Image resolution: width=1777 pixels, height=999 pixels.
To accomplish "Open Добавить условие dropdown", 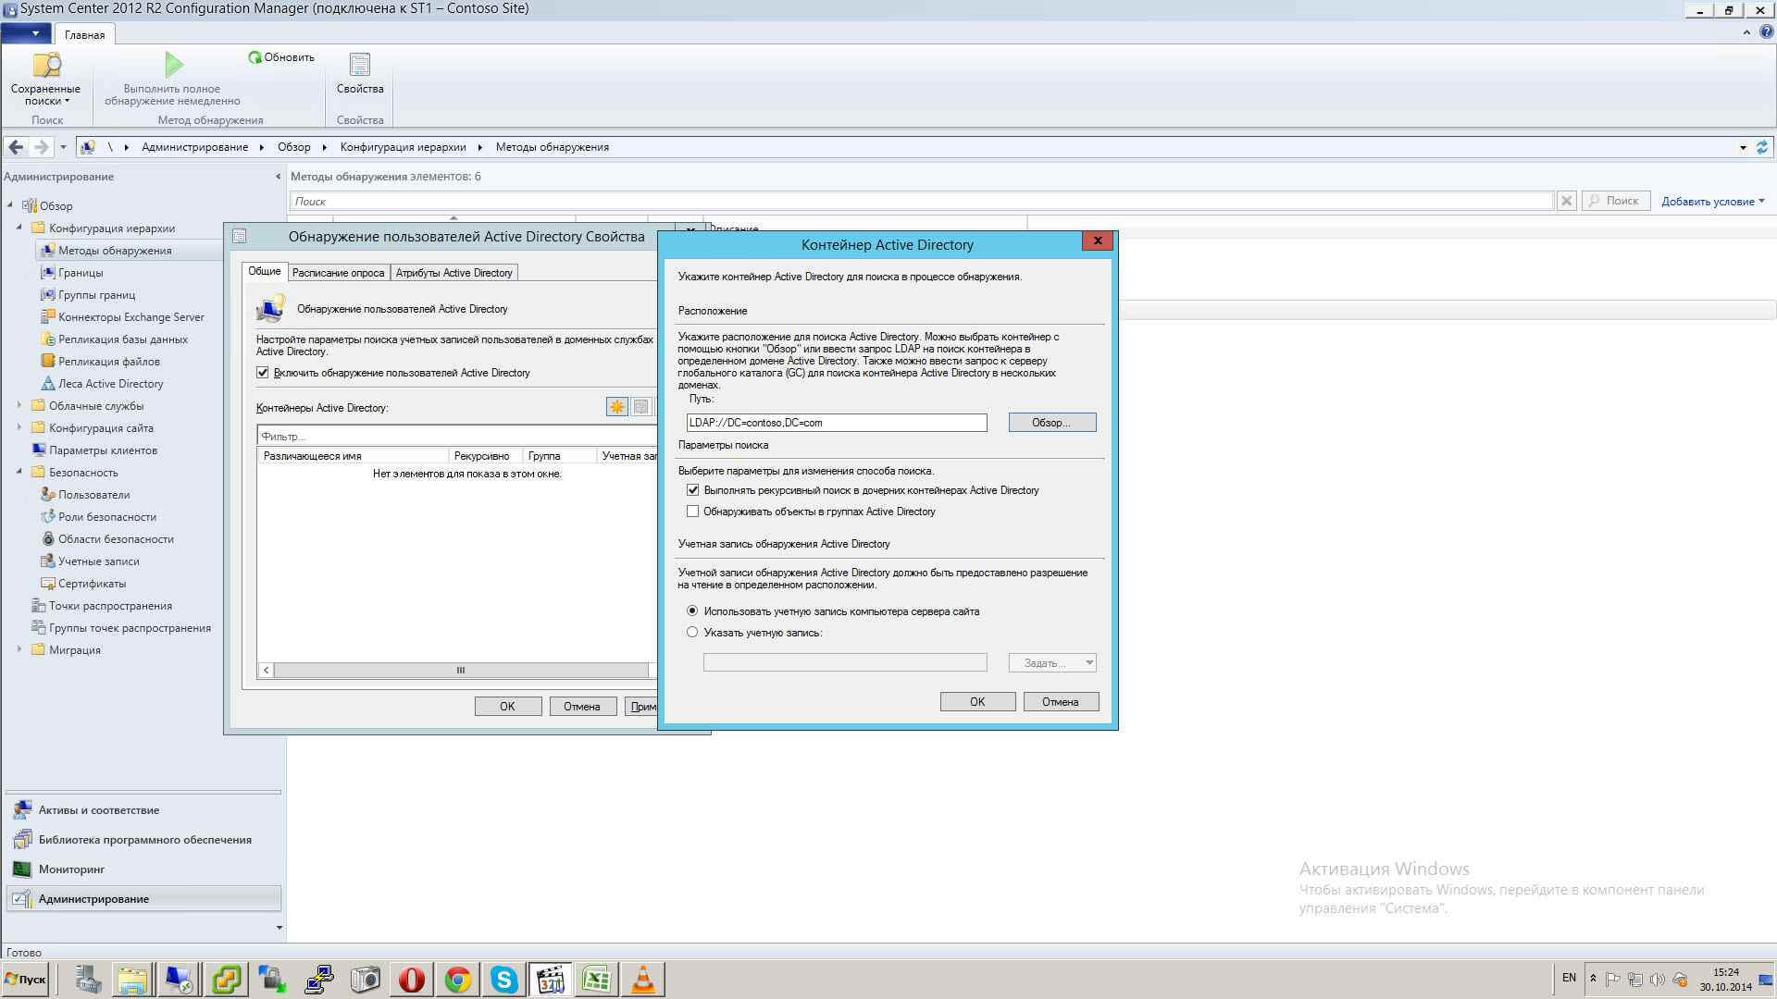I will point(1712,201).
